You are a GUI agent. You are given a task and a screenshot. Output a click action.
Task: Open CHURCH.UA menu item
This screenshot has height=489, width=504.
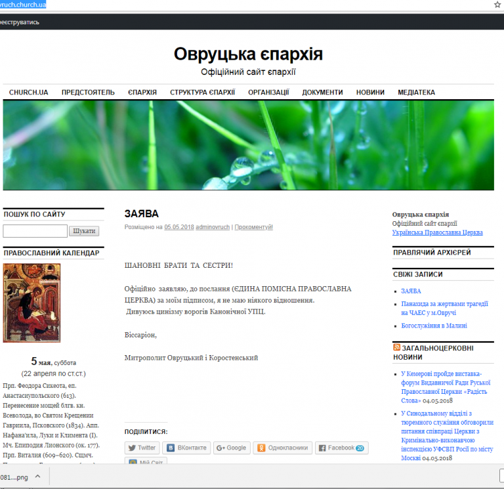click(29, 93)
